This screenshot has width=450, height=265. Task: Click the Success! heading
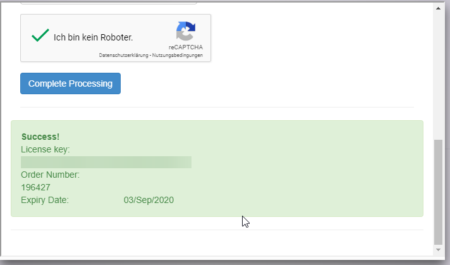click(x=40, y=137)
